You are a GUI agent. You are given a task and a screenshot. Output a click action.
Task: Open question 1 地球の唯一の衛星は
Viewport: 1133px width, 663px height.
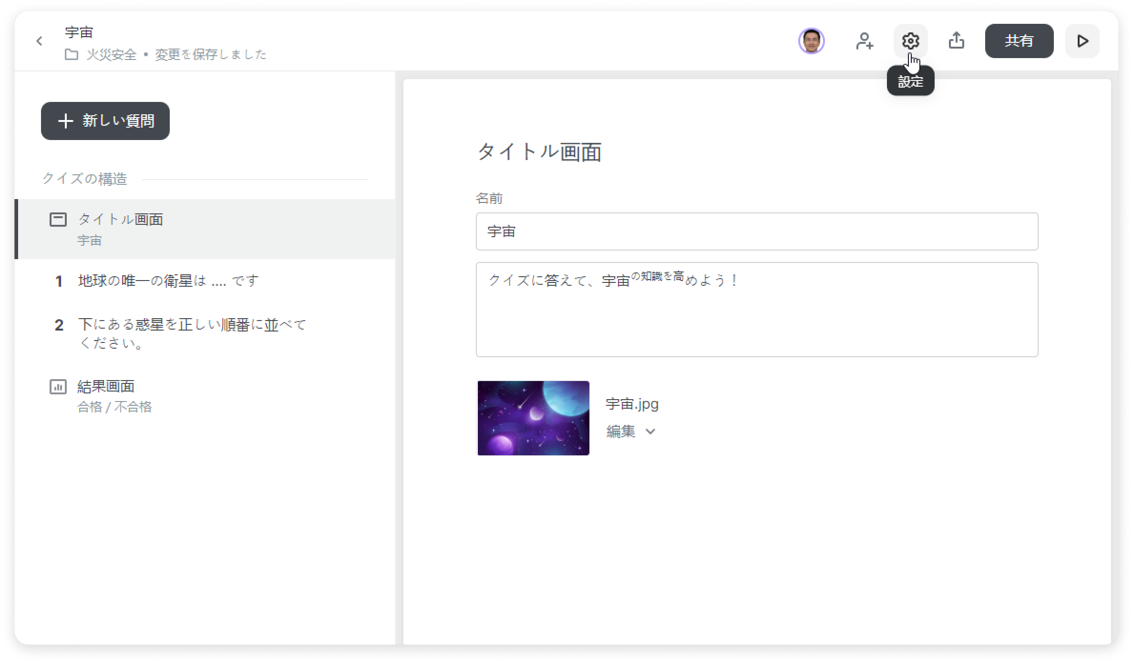(205, 281)
